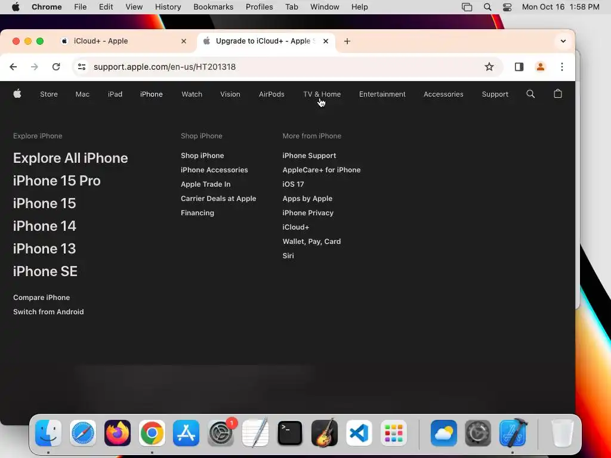Close the Upgrade to iCloud+ tab
611x458 pixels.
[x=326, y=41]
